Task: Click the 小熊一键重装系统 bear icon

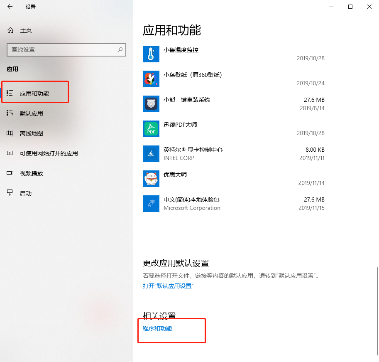Action: [x=151, y=104]
